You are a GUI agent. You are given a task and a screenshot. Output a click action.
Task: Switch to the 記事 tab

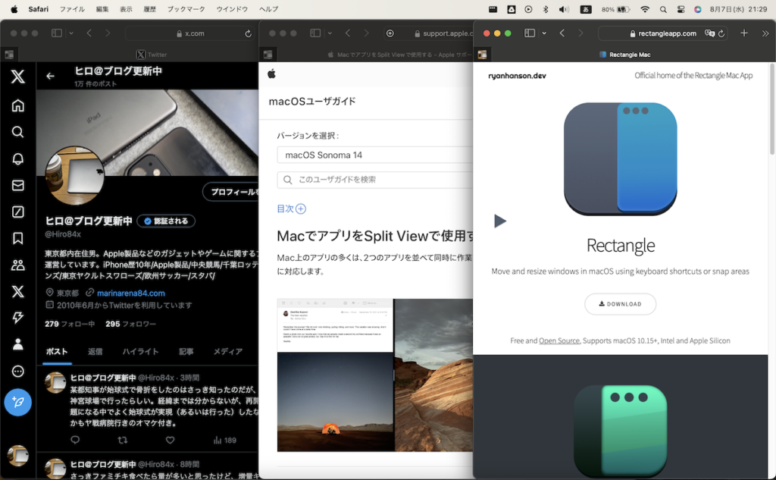pos(186,352)
